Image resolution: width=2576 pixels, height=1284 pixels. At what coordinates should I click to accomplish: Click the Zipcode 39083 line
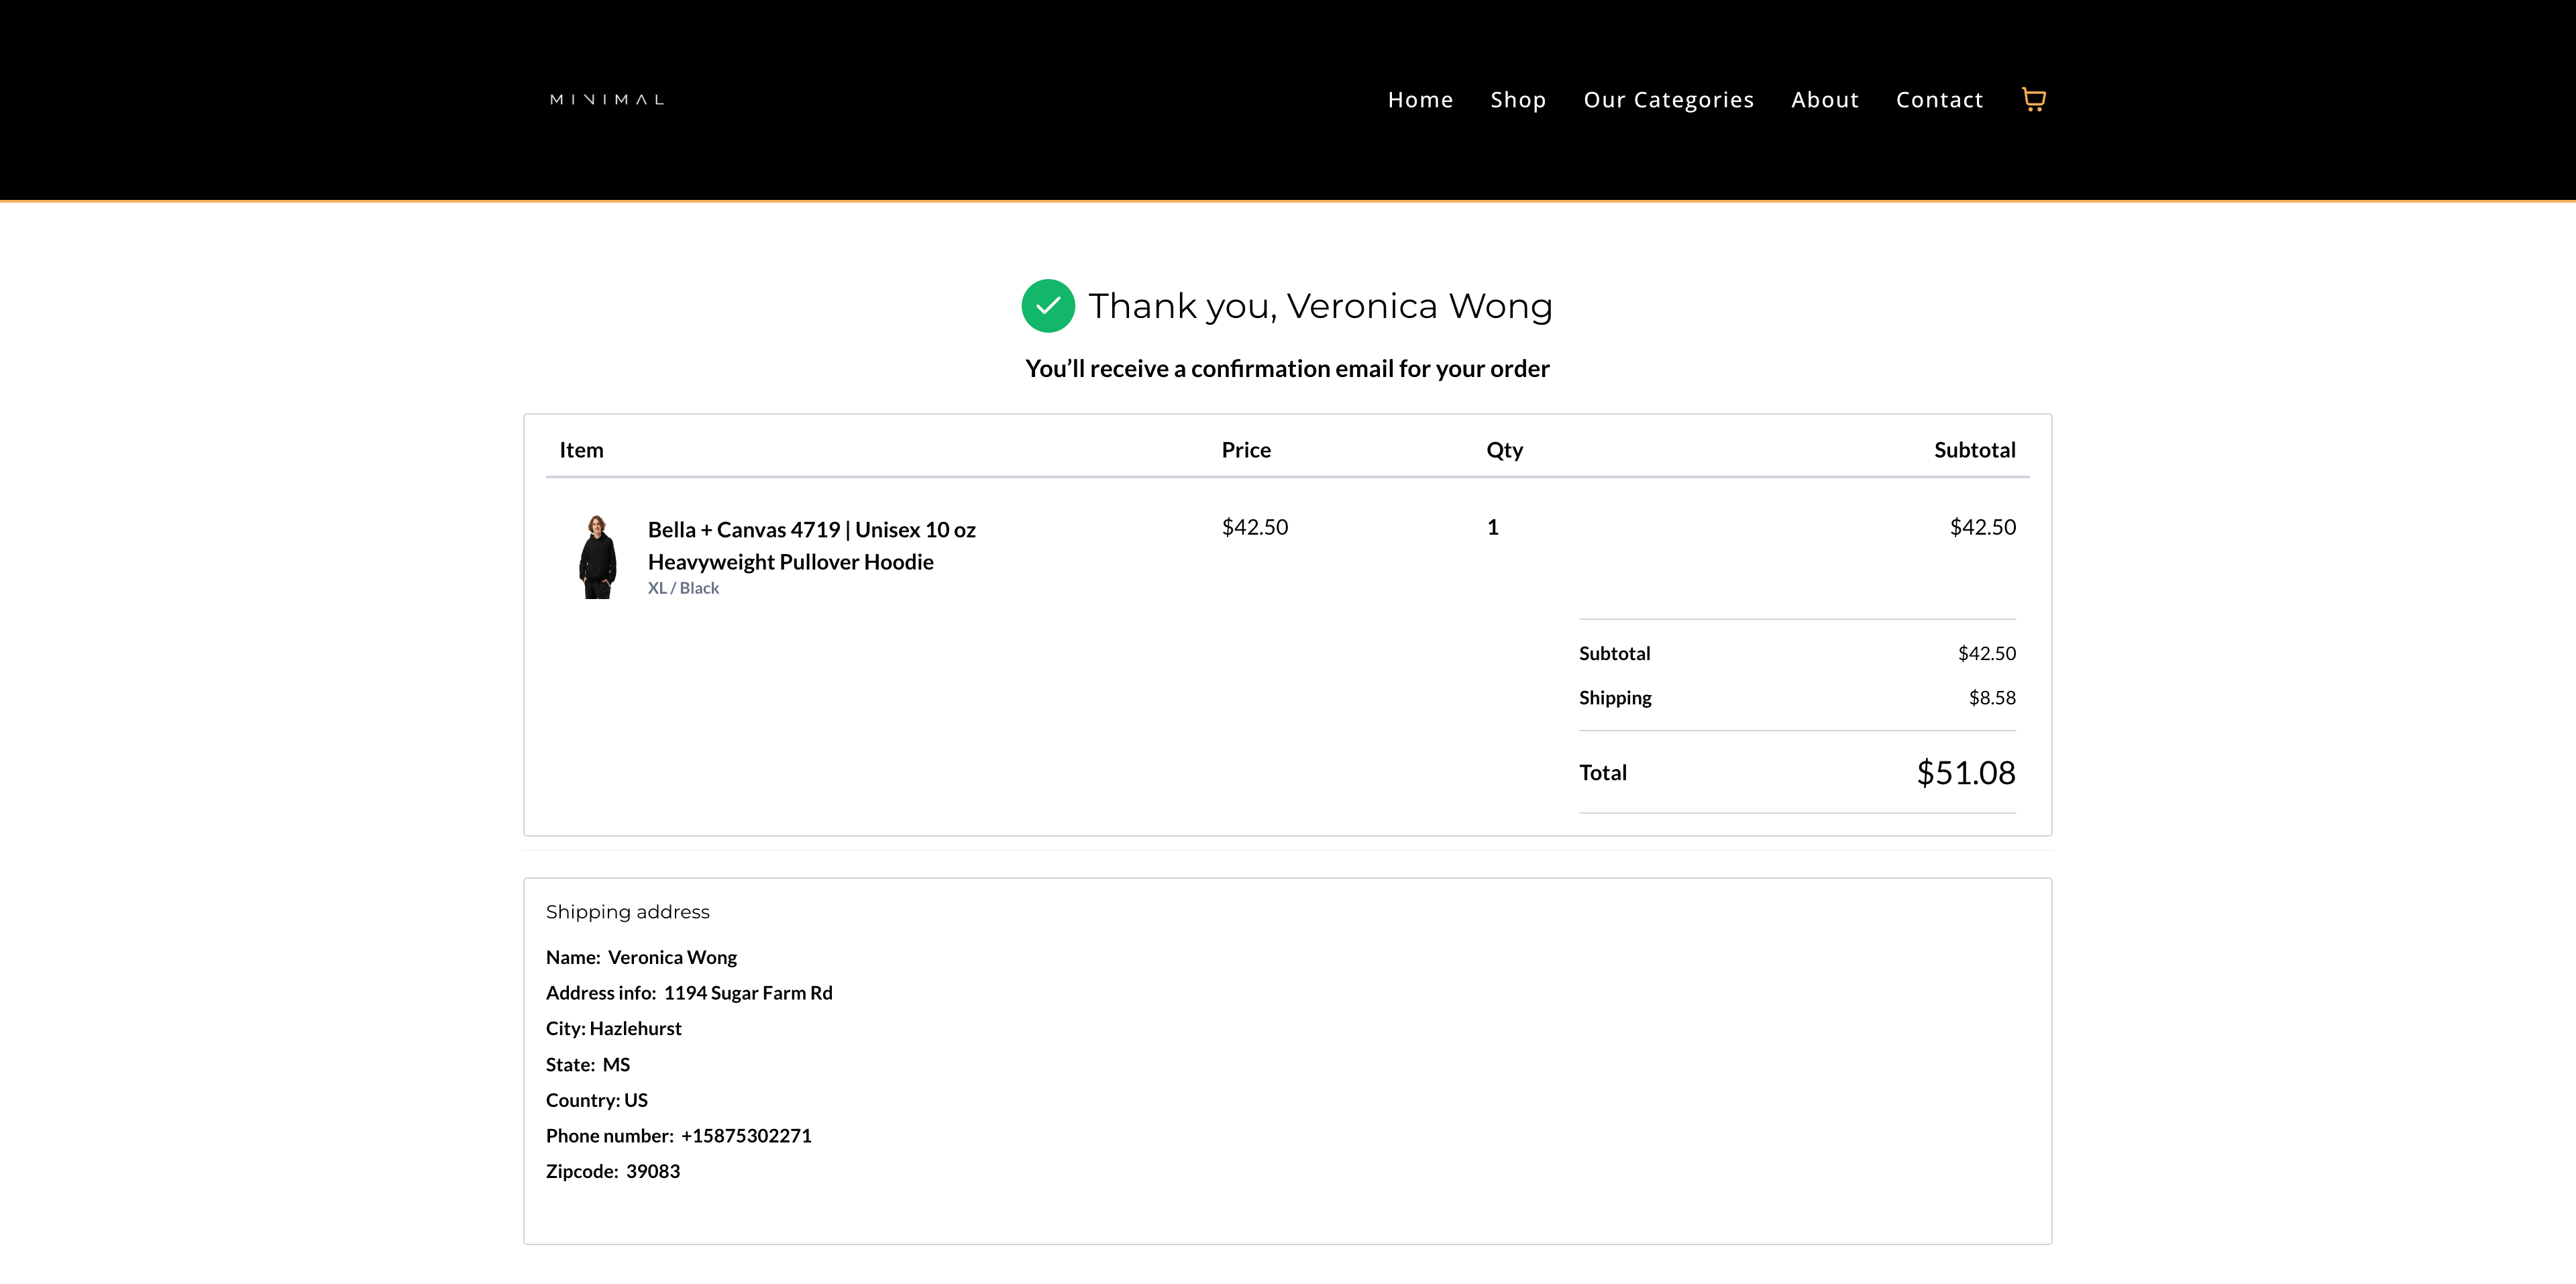[x=613, y=1171]
